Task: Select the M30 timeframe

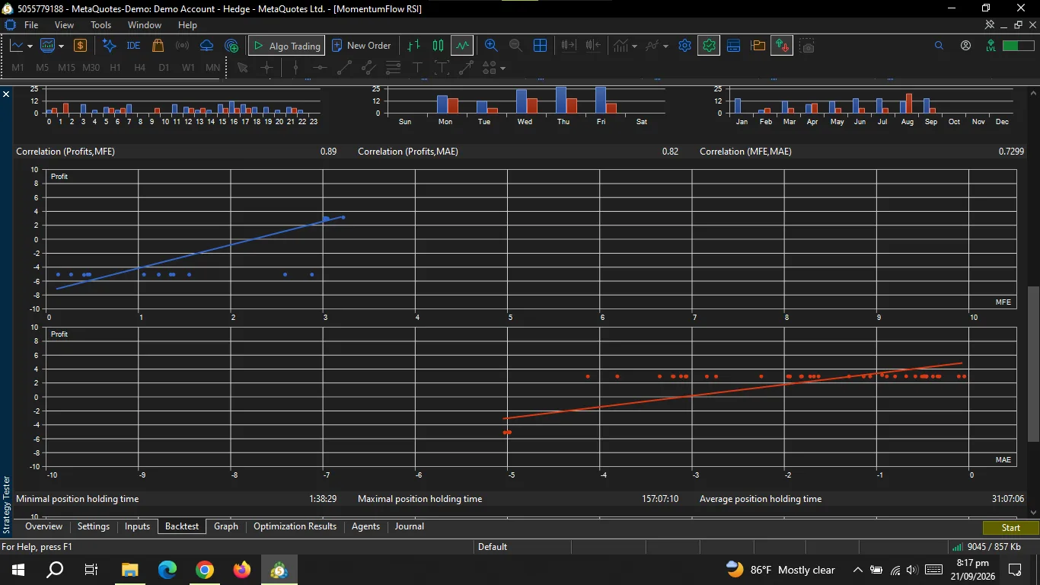Action: [x=91, y=68]
